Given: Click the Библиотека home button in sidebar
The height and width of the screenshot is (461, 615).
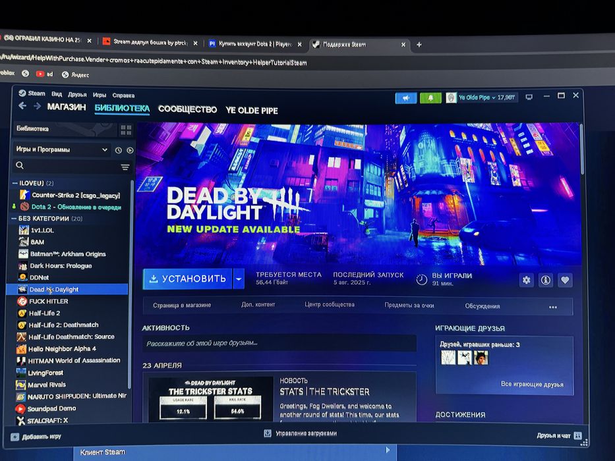Looking at the screenshot, I should tap(65, 128).
